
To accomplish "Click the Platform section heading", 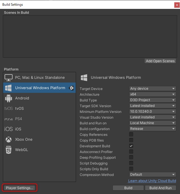I will pyautogui.click(x=11, y=69).
